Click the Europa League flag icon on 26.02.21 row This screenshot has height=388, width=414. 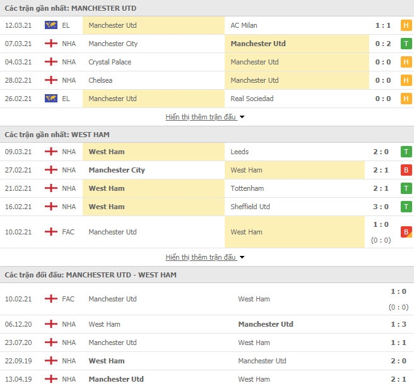pos(51,99)
